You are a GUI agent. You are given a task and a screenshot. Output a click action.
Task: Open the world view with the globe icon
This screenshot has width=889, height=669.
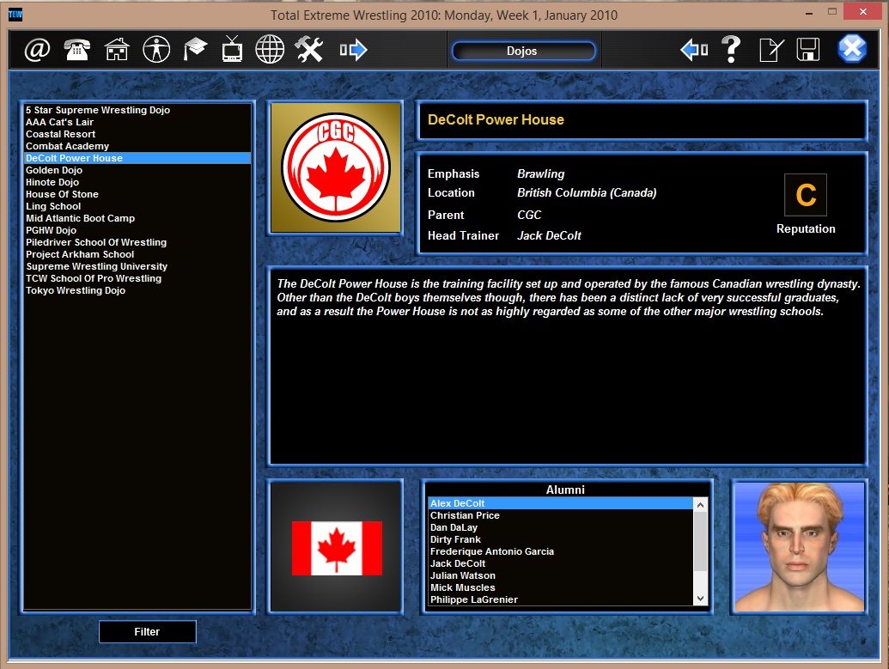[x=269, y=49]
